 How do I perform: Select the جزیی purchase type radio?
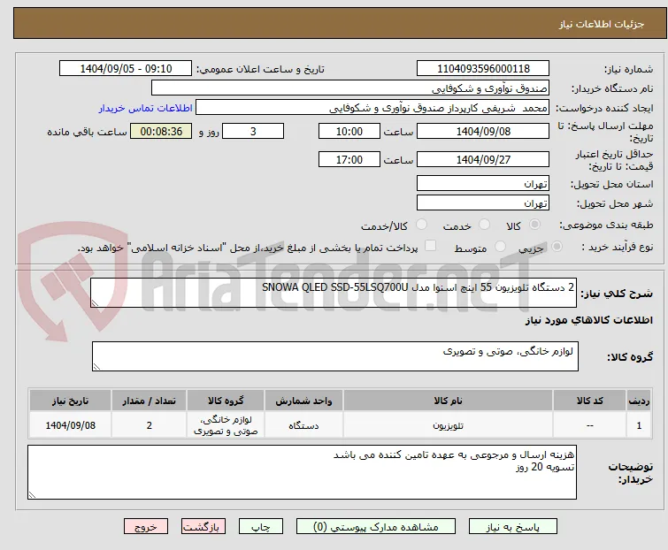pyautogui.click(x=557, y=247)
